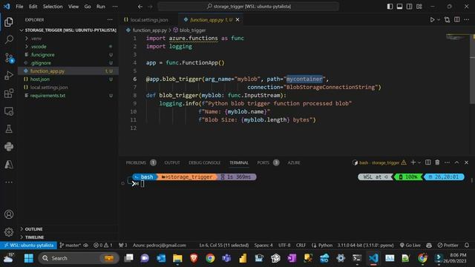Open the Selection menu
475x267 pixels.
click(x=53, y=7)
